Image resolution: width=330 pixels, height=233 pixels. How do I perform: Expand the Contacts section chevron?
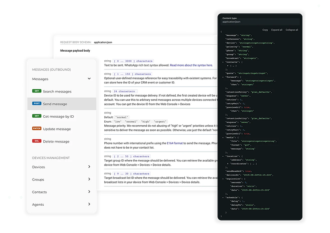click(x=89, y=192)
